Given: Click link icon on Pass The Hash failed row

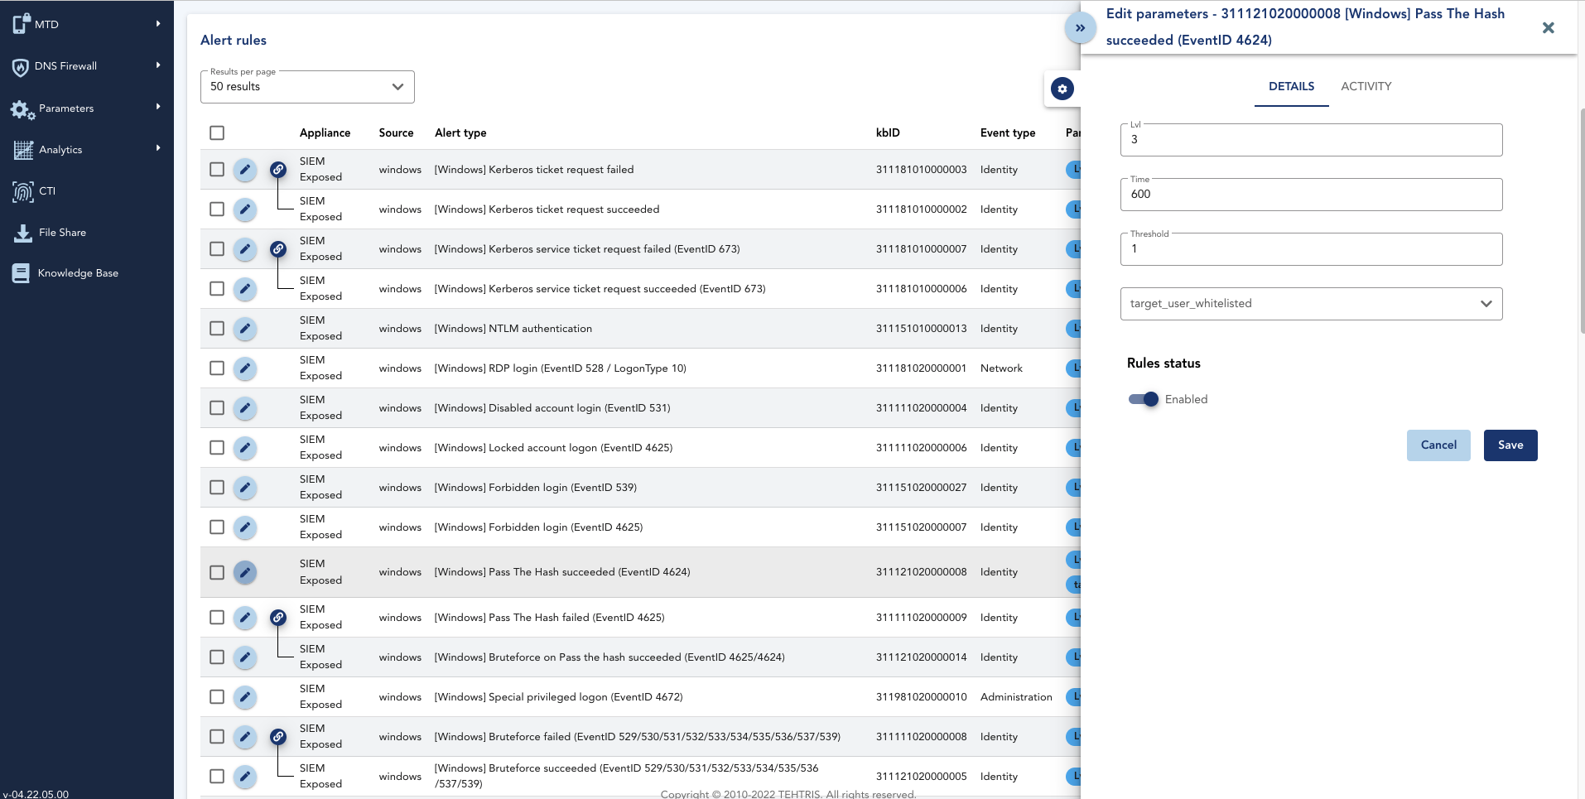Looking at the screenshot, I should pos(278,618).
